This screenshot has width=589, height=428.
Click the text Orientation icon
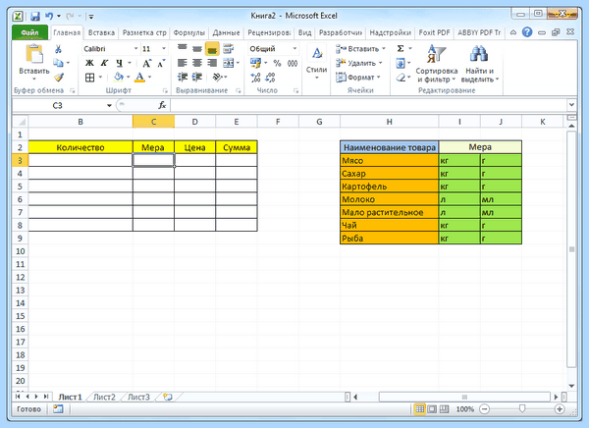point(217,77)
